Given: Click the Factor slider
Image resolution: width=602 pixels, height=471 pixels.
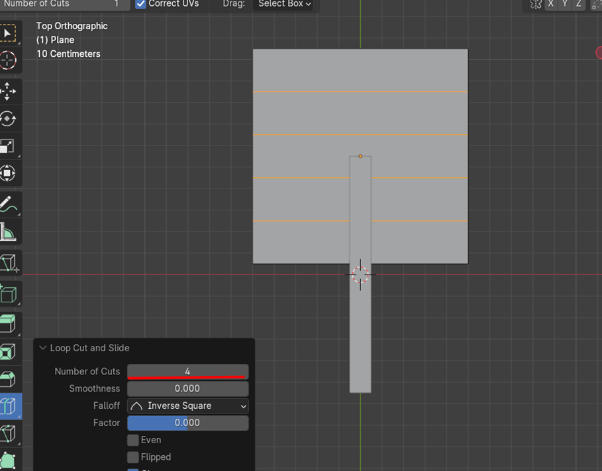Looking at the screenshot, I should (188, 423).
